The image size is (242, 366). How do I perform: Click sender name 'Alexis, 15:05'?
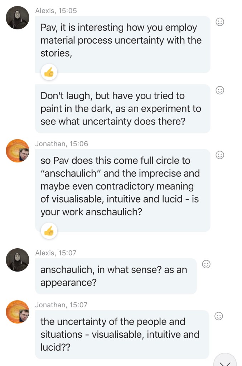click(x=56, y=11)
